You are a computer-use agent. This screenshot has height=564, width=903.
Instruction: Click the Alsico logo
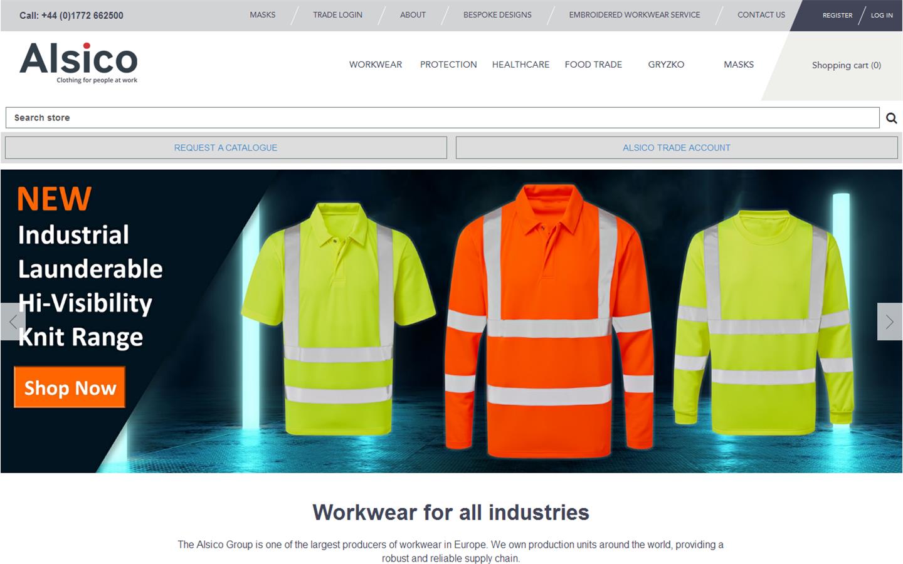click(x=78, y=63)
